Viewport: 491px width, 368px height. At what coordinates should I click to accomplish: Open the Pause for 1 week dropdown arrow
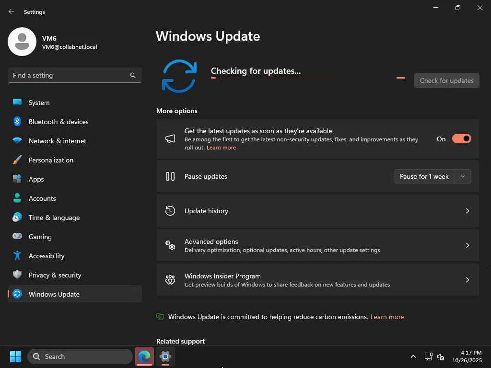click(463, 176)
